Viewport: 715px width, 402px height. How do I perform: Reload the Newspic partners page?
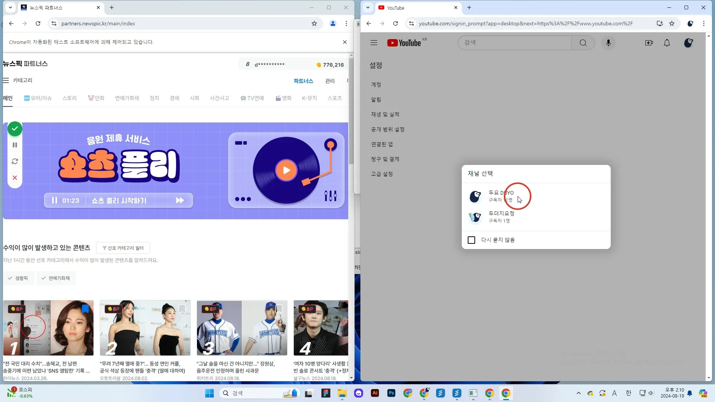(x=38, y=23)
